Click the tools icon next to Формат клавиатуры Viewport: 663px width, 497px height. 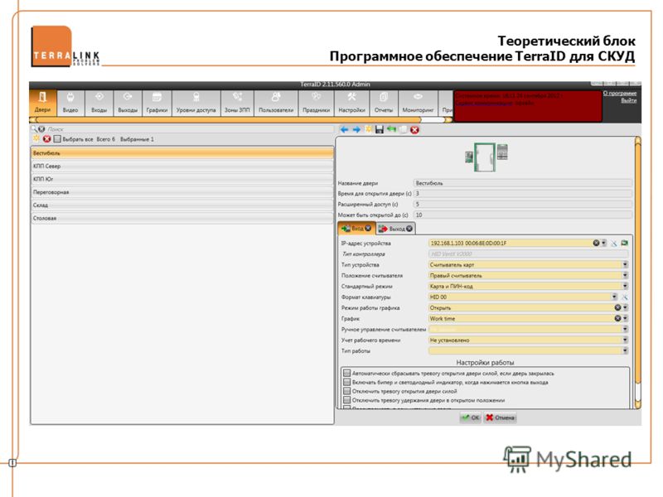point(624,297)
